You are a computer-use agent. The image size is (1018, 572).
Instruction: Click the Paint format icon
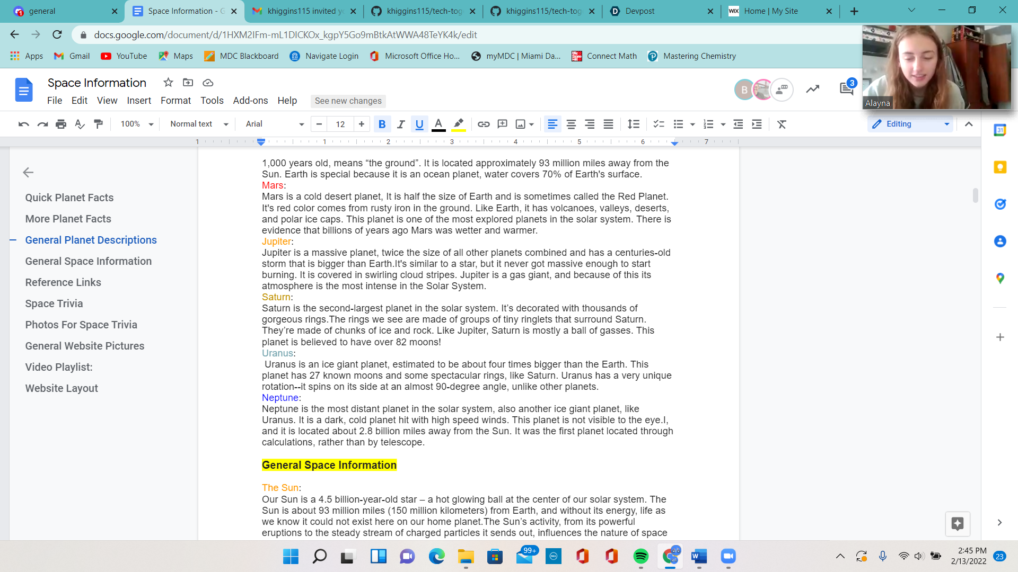pos(99,124)
